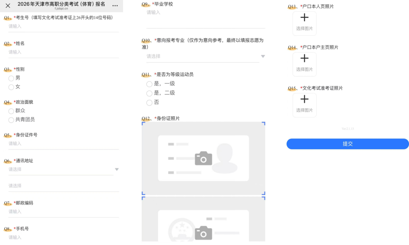
Task: Tap camera icon on ID card front photo
Action: point(203,158)
